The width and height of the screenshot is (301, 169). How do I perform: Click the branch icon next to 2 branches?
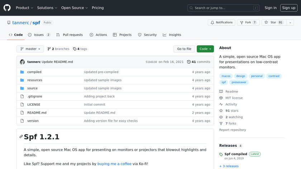tap(49, 49)
